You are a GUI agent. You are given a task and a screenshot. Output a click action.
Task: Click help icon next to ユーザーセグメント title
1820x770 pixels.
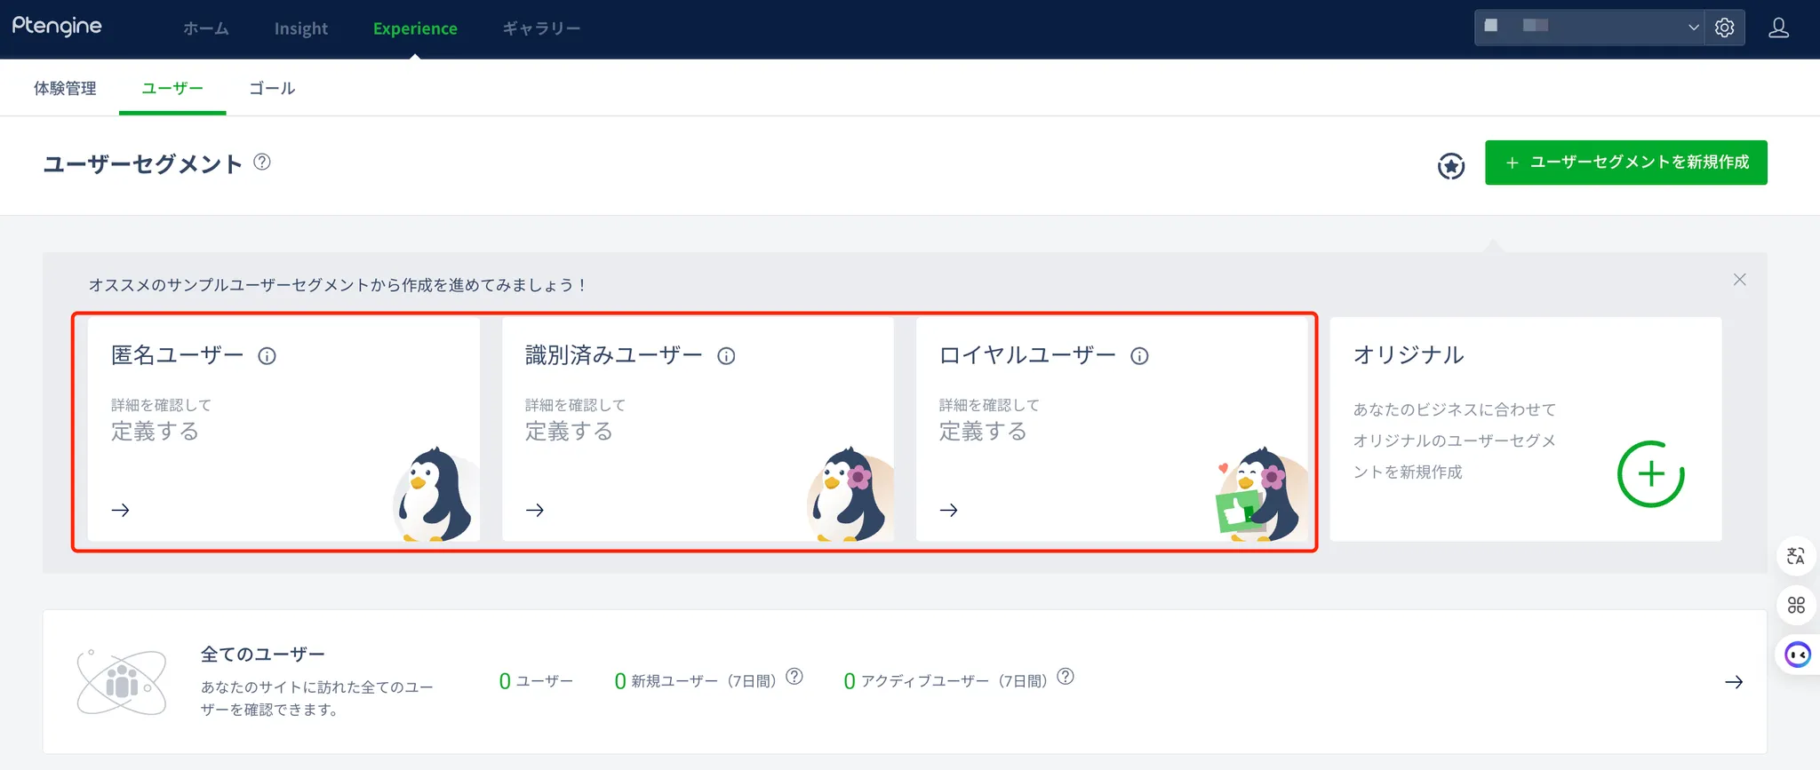tap(262, 162)
